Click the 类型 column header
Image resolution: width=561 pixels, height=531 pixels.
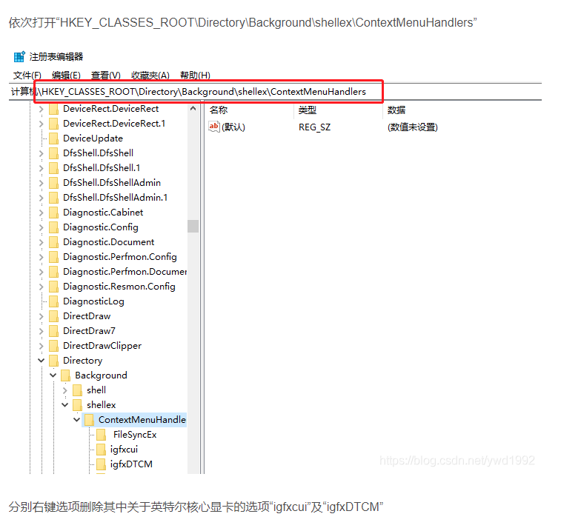[x=307, y=110]
